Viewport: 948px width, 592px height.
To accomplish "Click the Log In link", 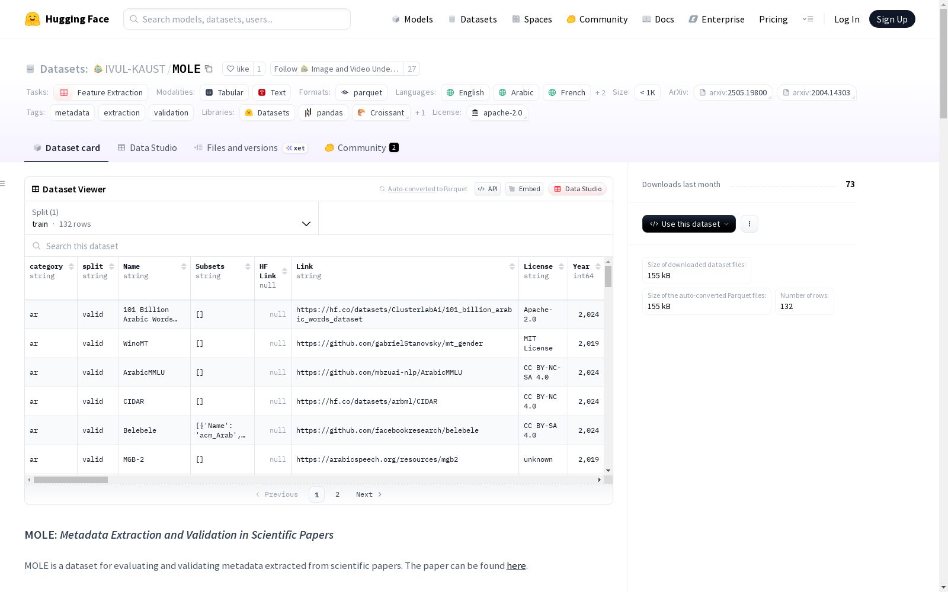I will 847,19.
